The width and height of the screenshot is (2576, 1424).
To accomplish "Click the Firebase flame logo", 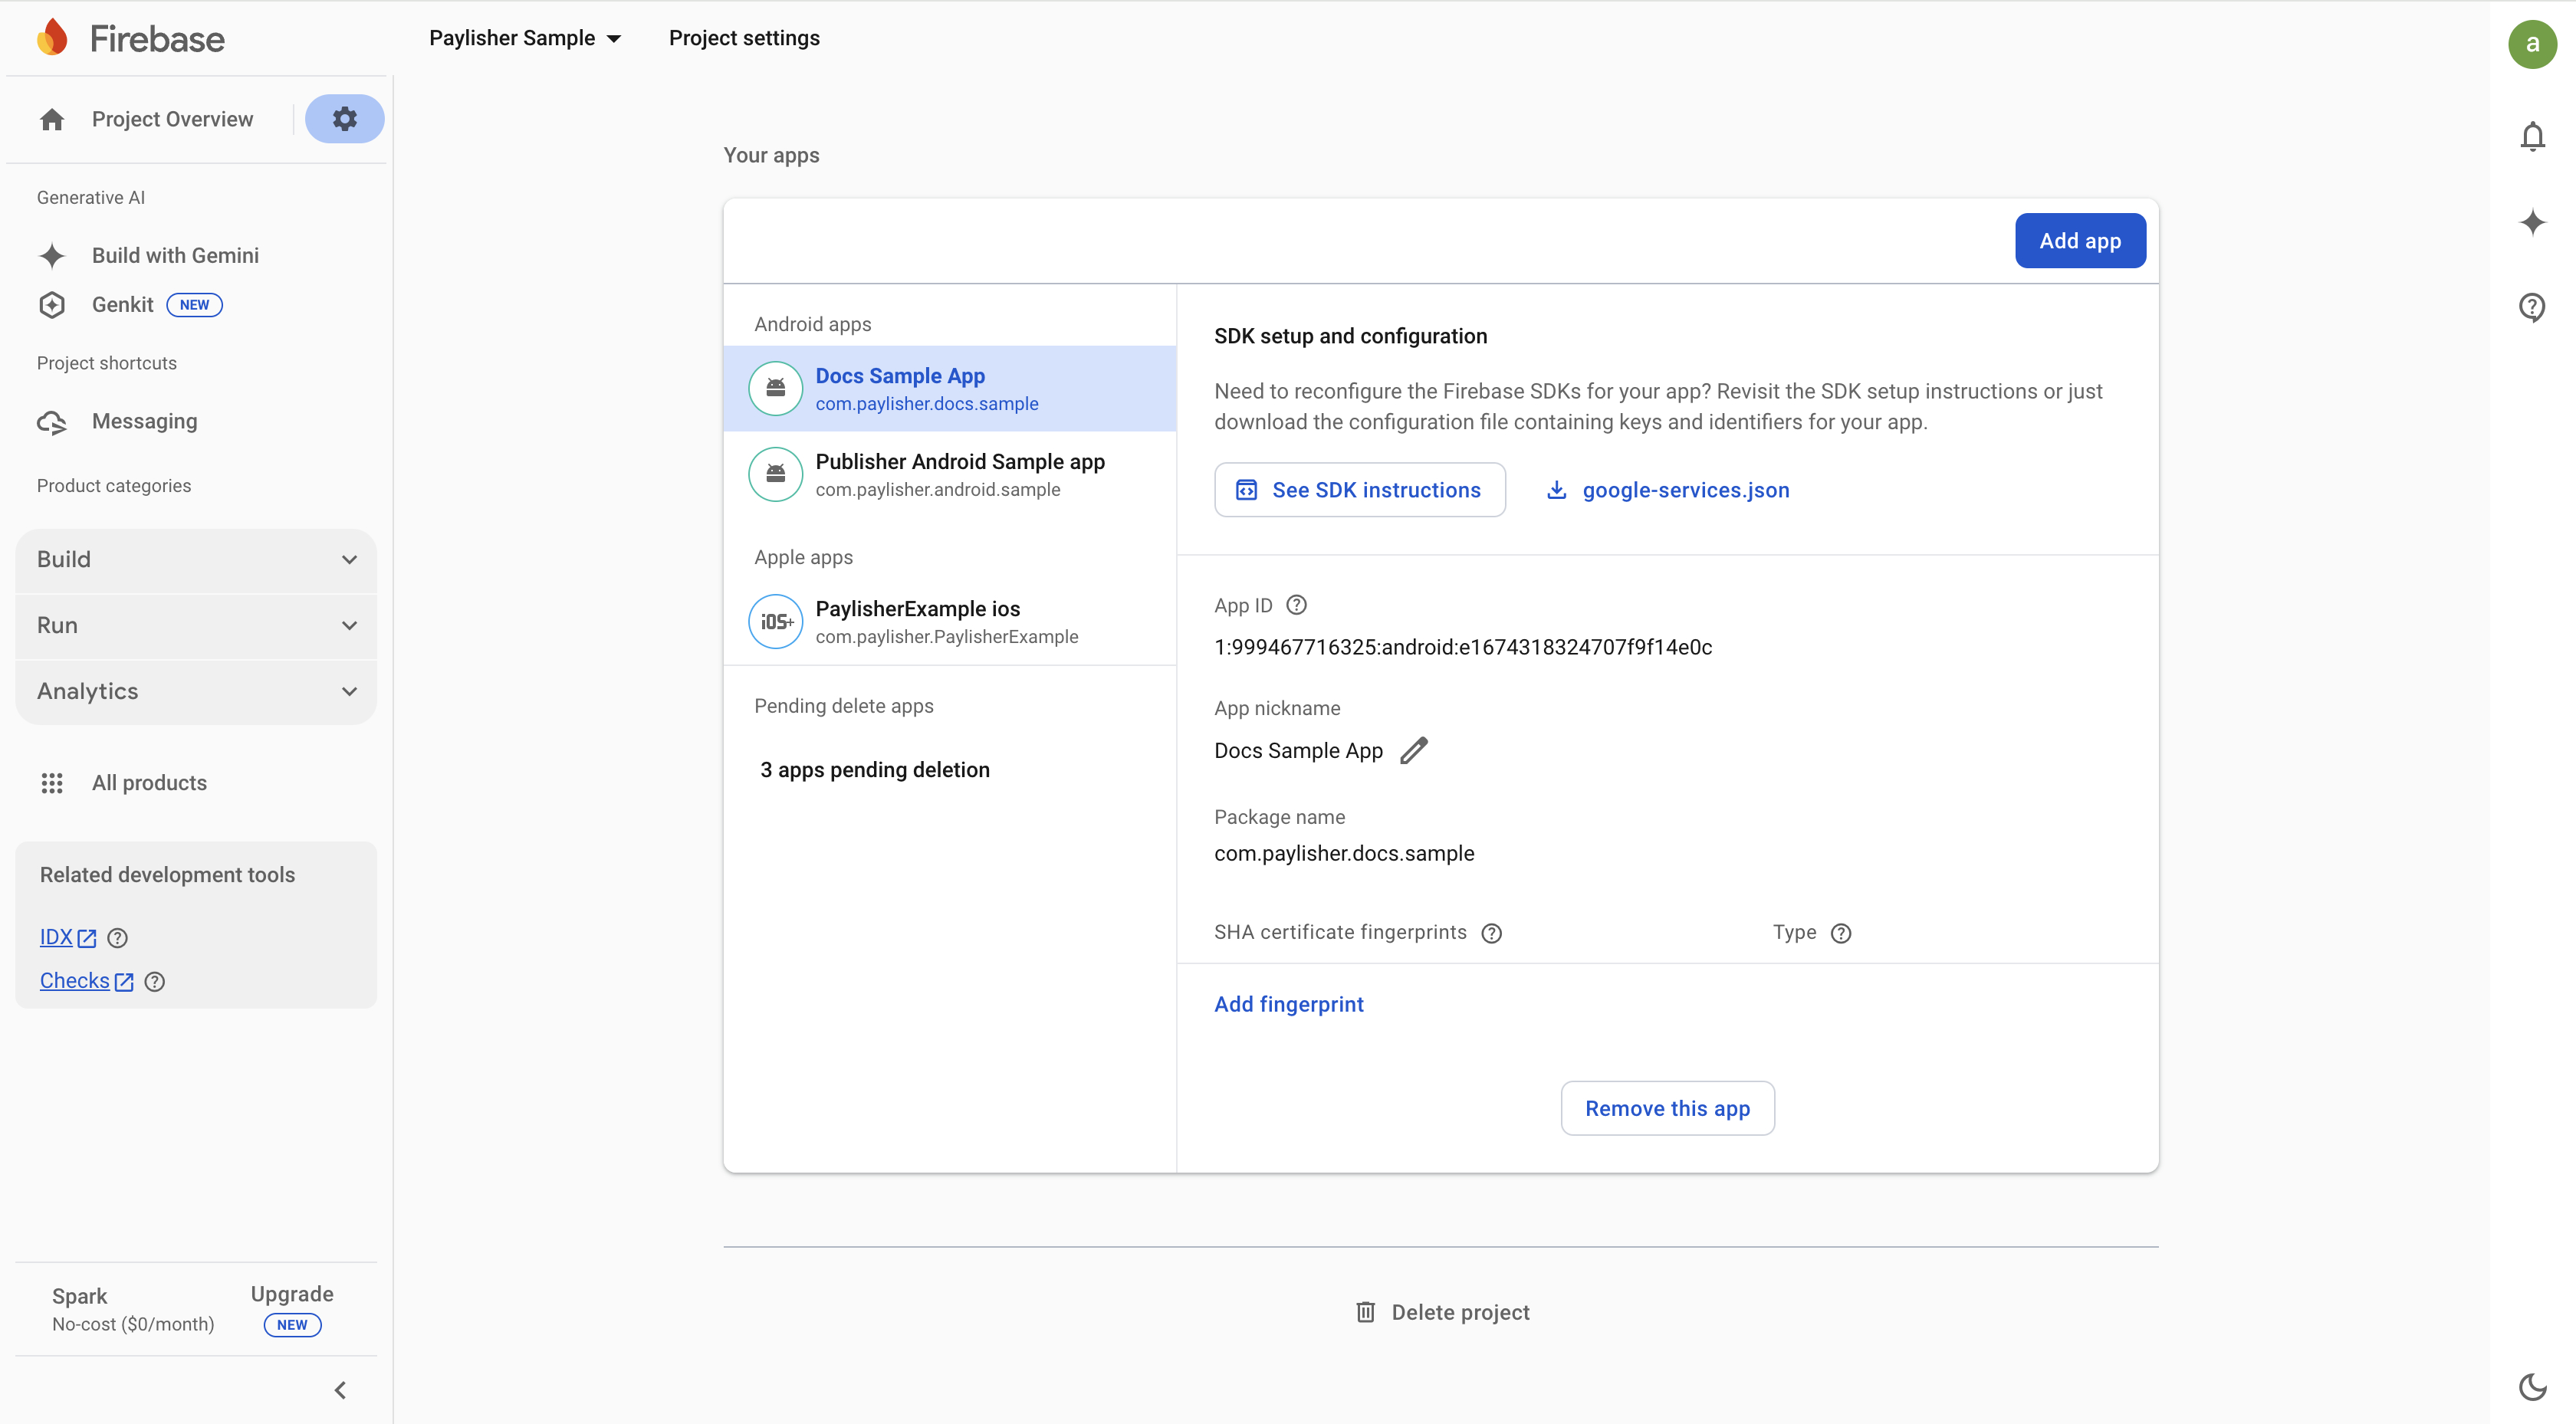I will coord(52,38).
